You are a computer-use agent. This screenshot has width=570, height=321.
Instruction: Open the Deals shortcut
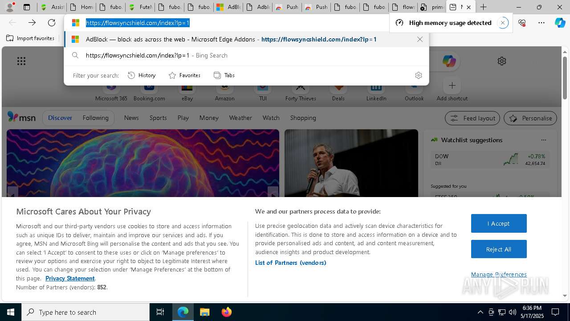tap(338, 91)
